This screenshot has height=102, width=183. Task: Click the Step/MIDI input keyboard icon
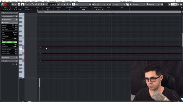click(x=162, y=4)
